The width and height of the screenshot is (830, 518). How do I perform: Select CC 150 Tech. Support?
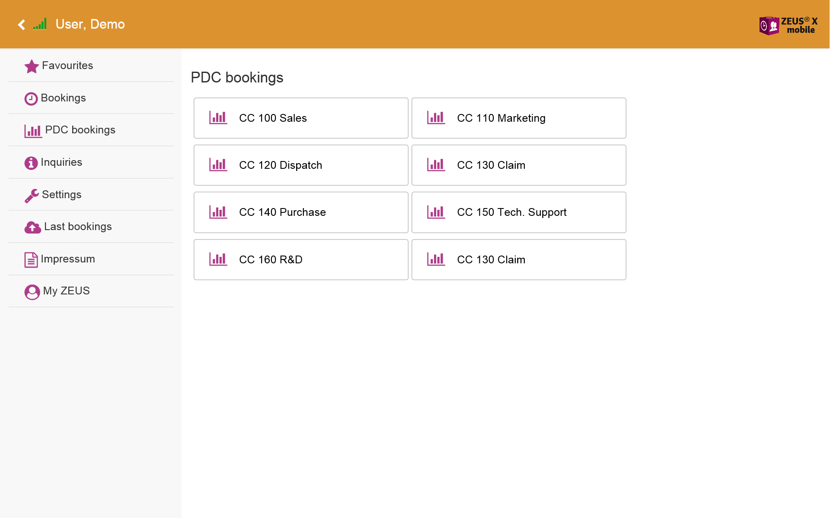click(519, 212)
